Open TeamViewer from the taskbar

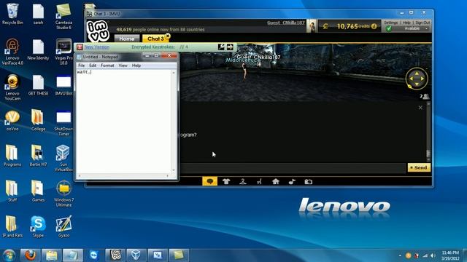[94, 255]
